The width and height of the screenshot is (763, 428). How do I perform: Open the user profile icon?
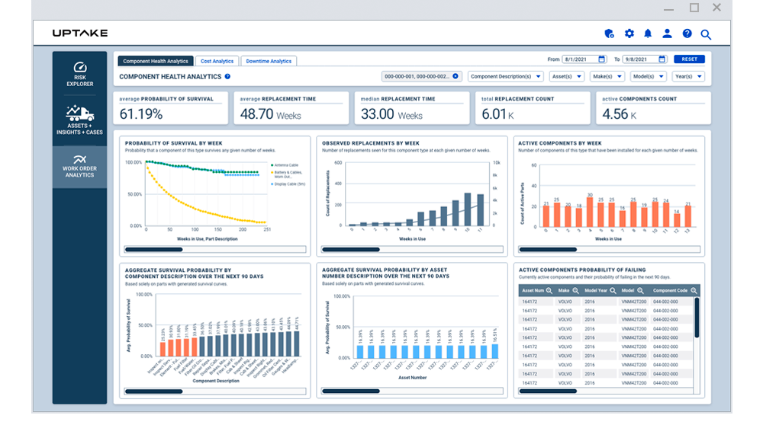(x=667, y=34)
